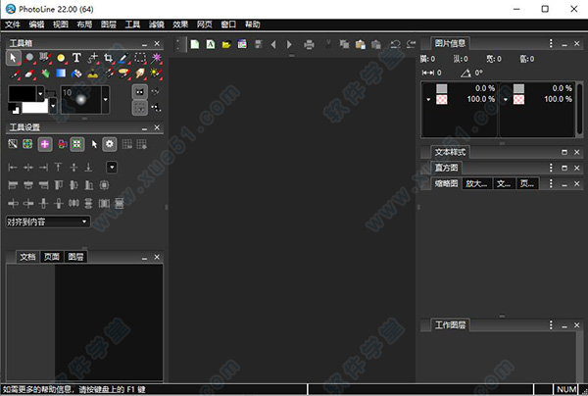Viewport: 588px width, 396px height.
Task: Open the small dropdown beside alignment icons
Action: pyautogui.click(x=112, y=168)
